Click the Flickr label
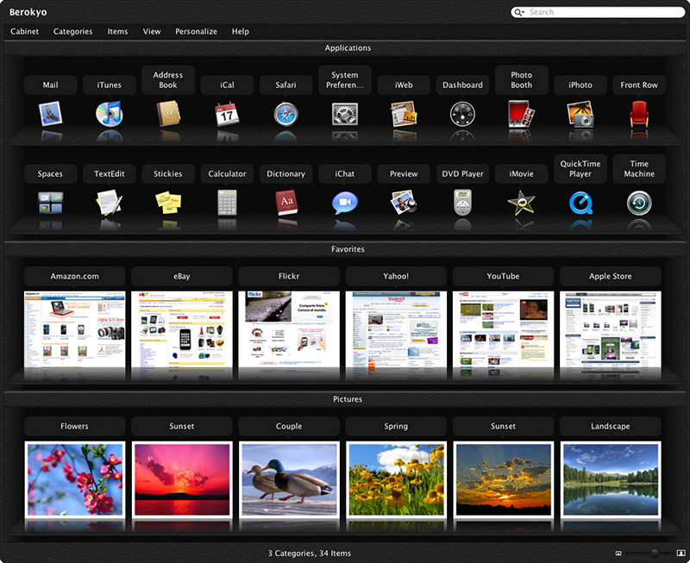The height and width of the screenshot is (563, 690). (289, 276)
